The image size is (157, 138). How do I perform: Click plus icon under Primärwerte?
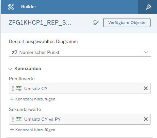click(12, 99)
